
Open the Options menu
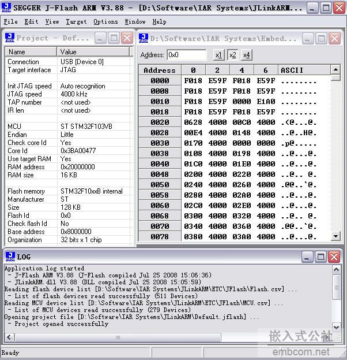pos(105,21)
